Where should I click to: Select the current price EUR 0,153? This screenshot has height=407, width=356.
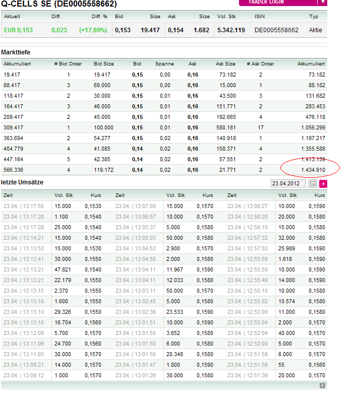18,30
